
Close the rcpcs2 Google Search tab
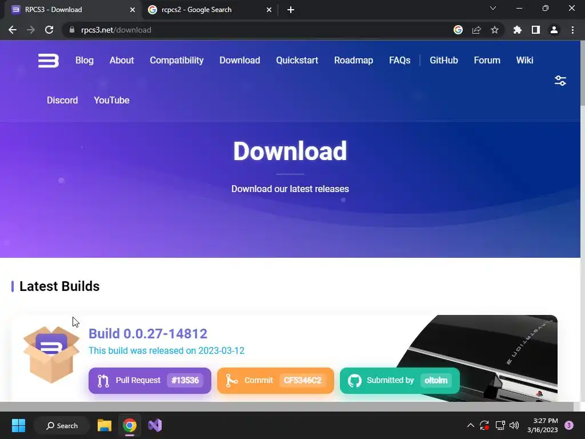(269, 10)
